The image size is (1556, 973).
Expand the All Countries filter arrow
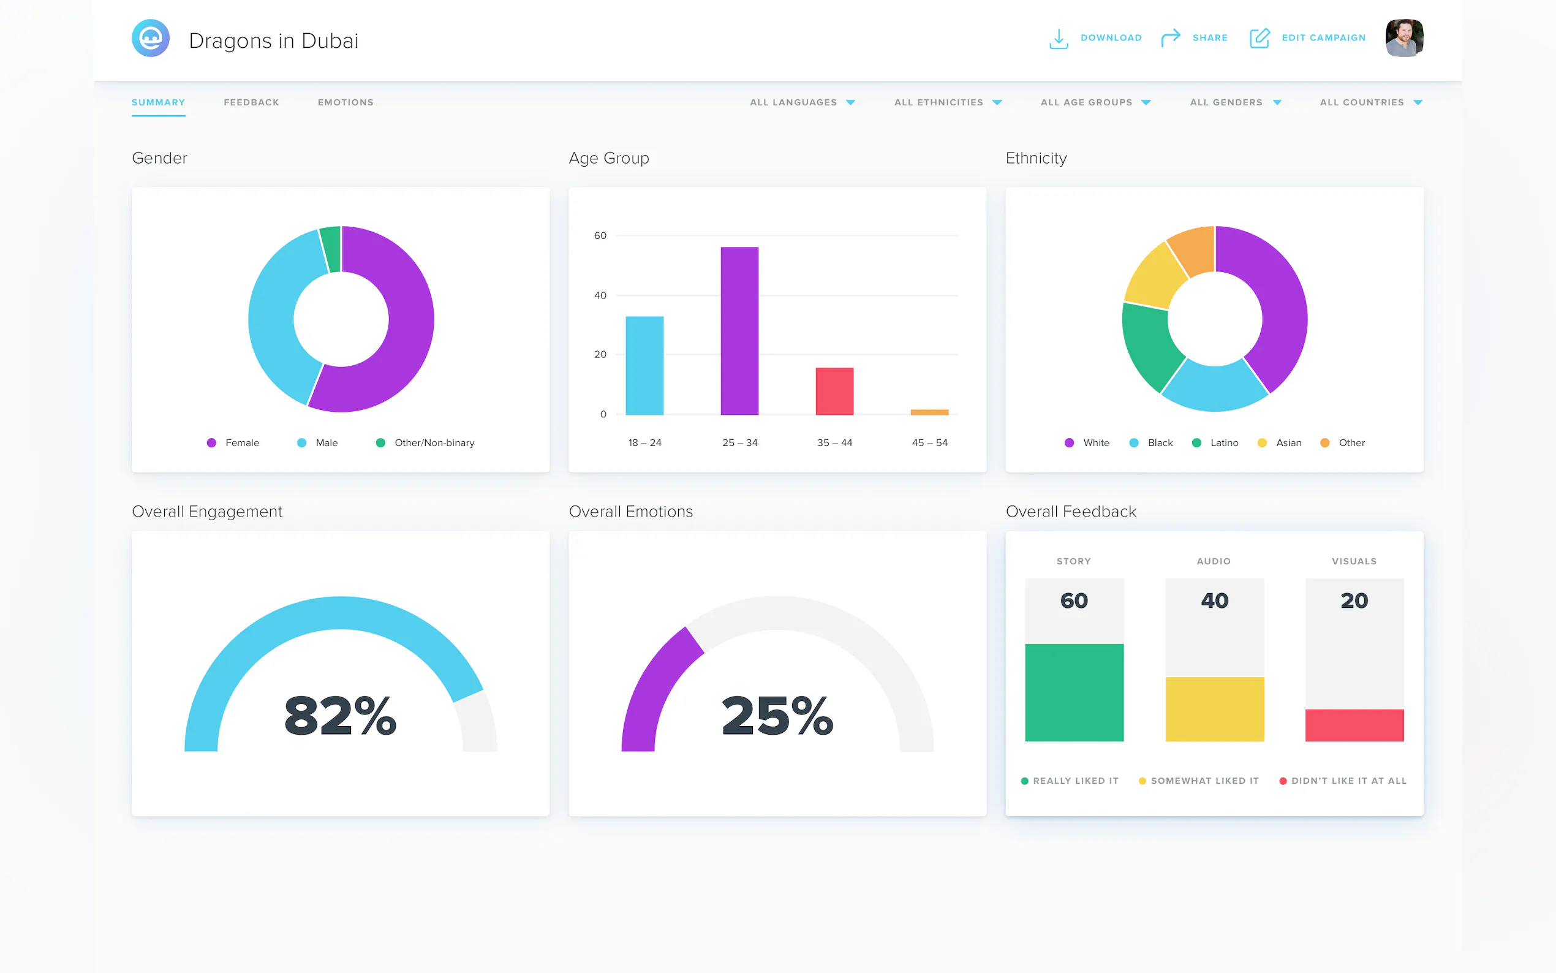[1418, 102]
